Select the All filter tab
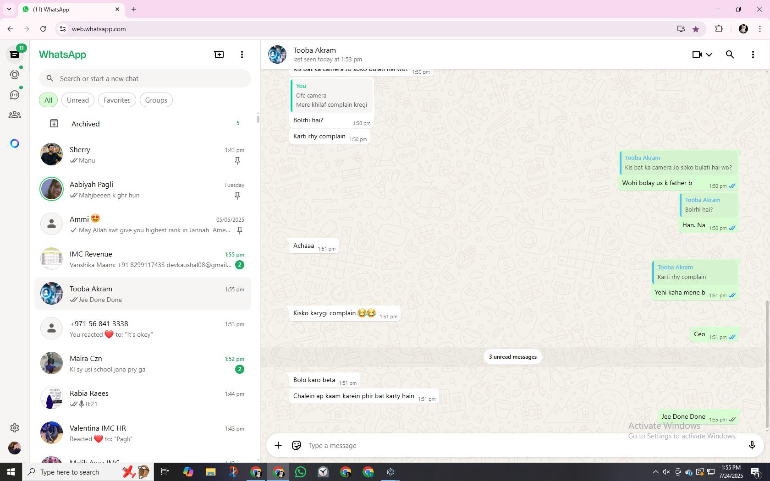 pyautogui.click(x=48, y=100)
